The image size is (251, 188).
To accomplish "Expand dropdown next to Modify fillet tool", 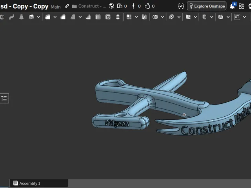I will tap(179, 17).
